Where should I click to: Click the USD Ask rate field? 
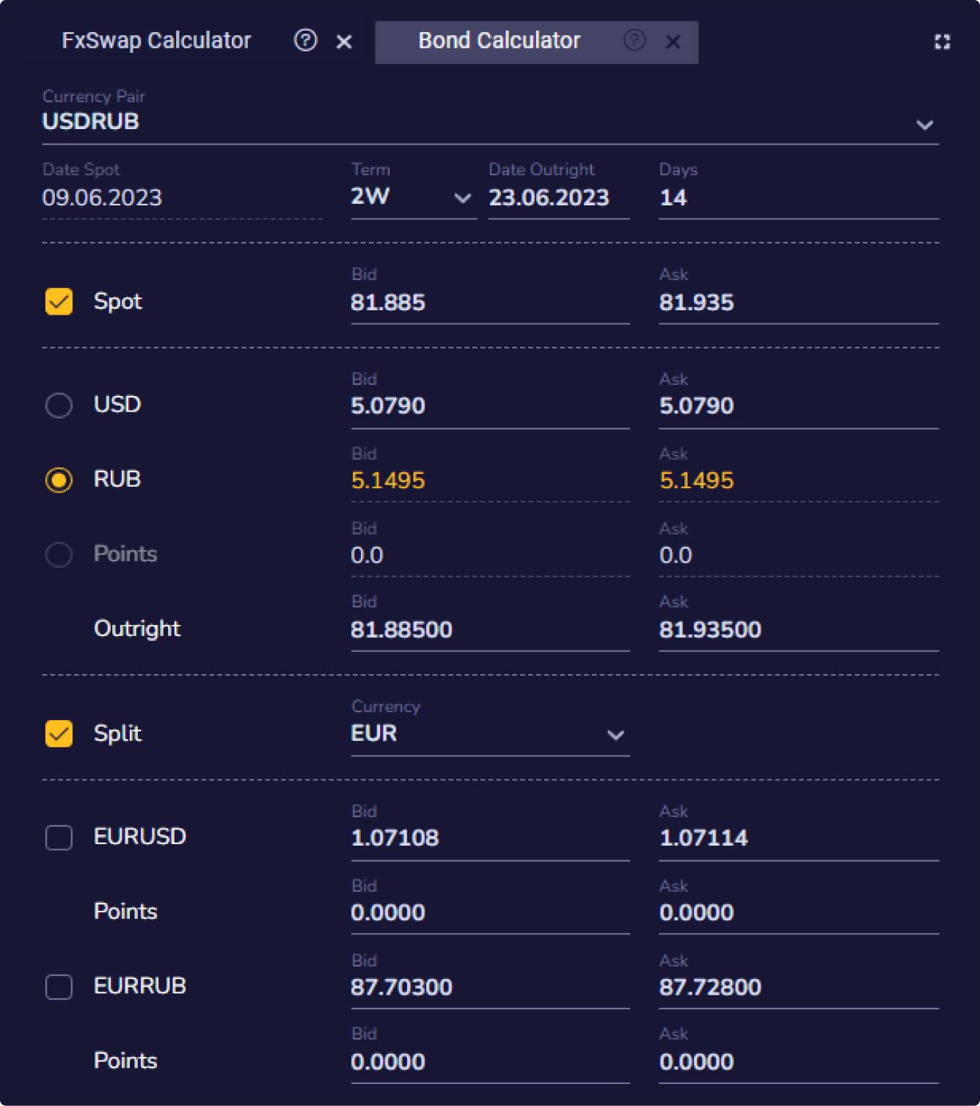[797, 406]
